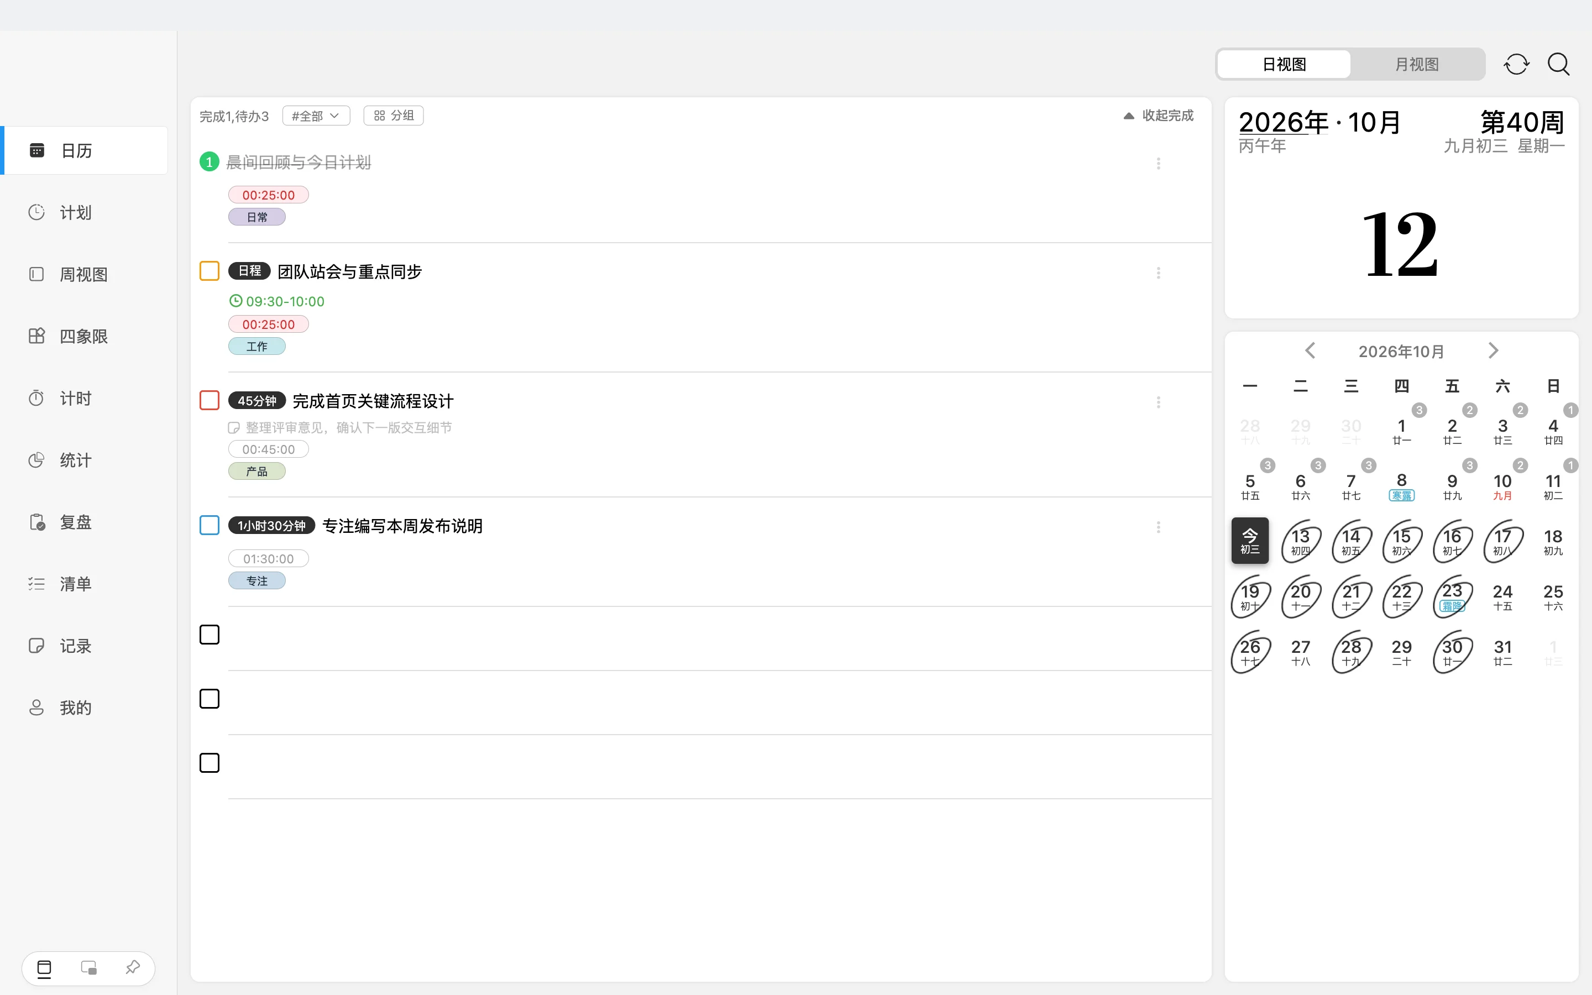Open the 四象限 quadrant view
The height and width of the screenshot is (995, 1592).
(84, 336)
